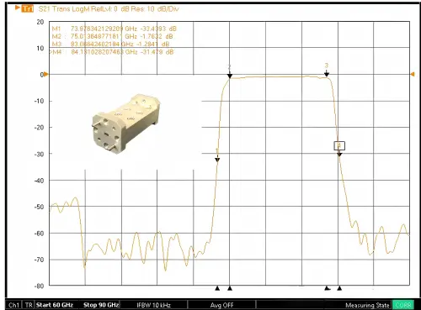The height and width of the screenshot is (310, 421).
Task: Click the left reference level arrow at 0 dB
Action: pyautogui.click(x=46, y=74)
